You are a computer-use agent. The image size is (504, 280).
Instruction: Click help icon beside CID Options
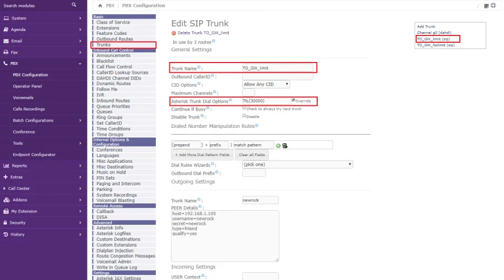[199, 84]
